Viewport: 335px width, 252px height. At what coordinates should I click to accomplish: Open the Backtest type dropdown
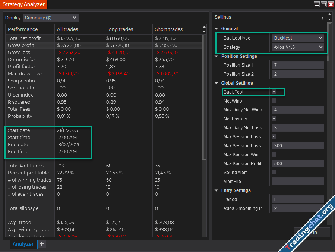tap(298, 38)
